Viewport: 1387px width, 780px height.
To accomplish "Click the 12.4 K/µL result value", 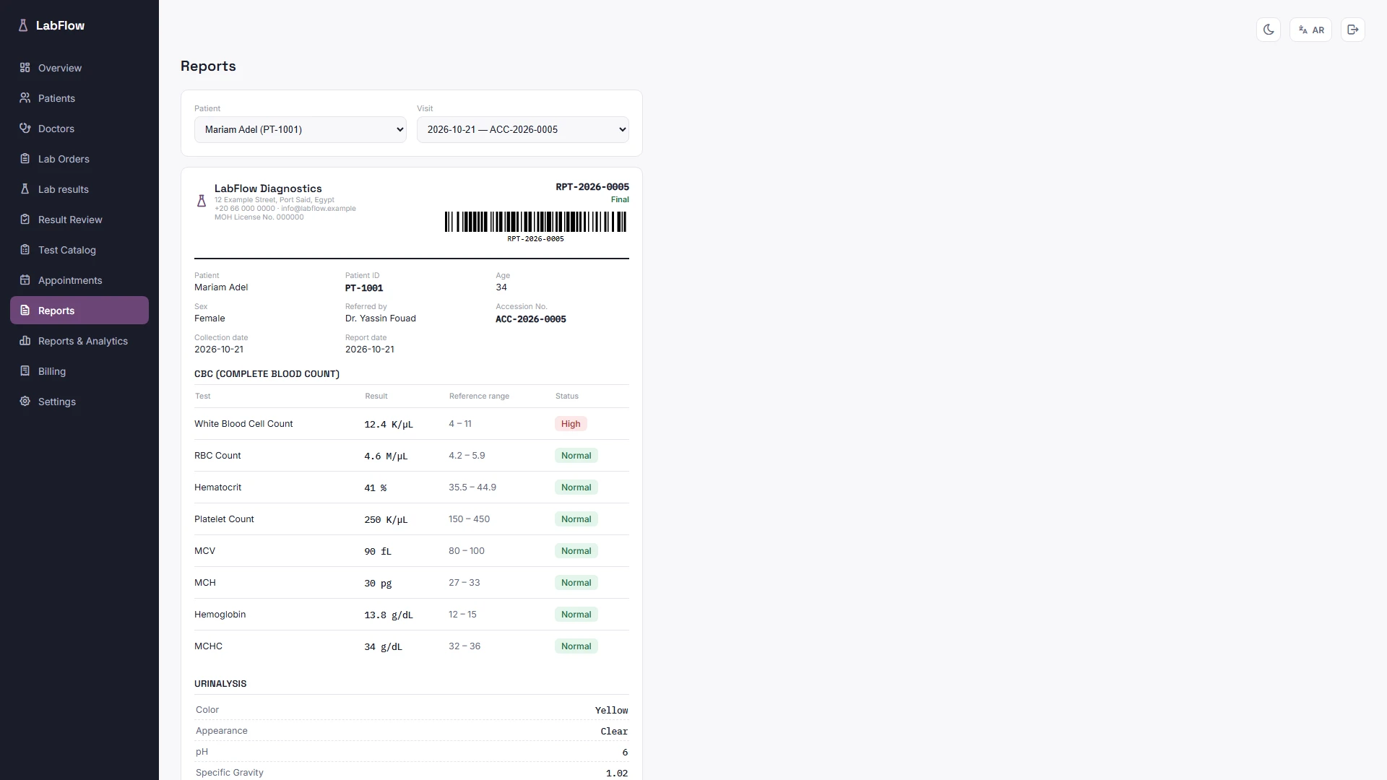I will pos(389,425).
